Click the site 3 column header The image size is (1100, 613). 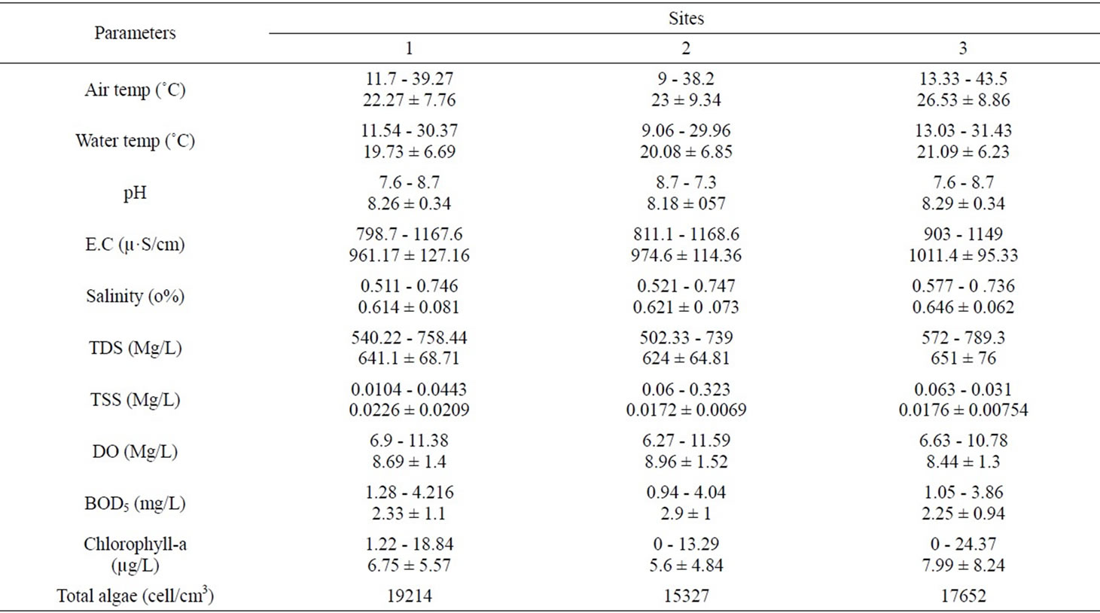[x=963, y=48]
